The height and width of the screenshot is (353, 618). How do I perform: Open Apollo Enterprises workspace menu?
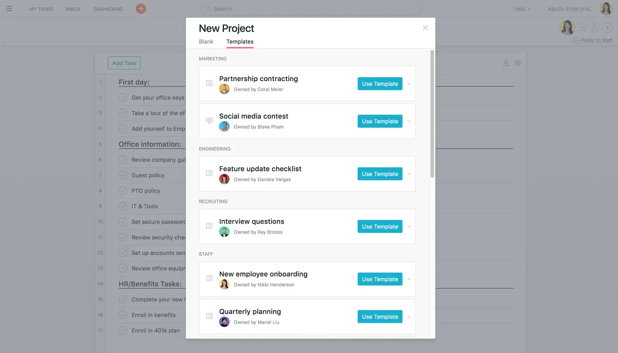point(570,8)
